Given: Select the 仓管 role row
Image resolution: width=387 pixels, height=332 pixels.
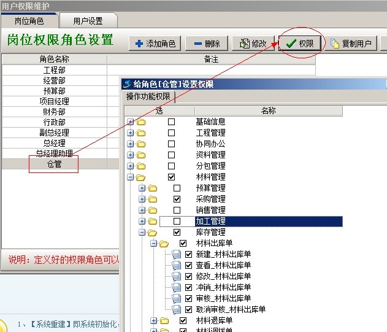Looking at the screenshot, I should pyautogui.click(x=54, y=164).
